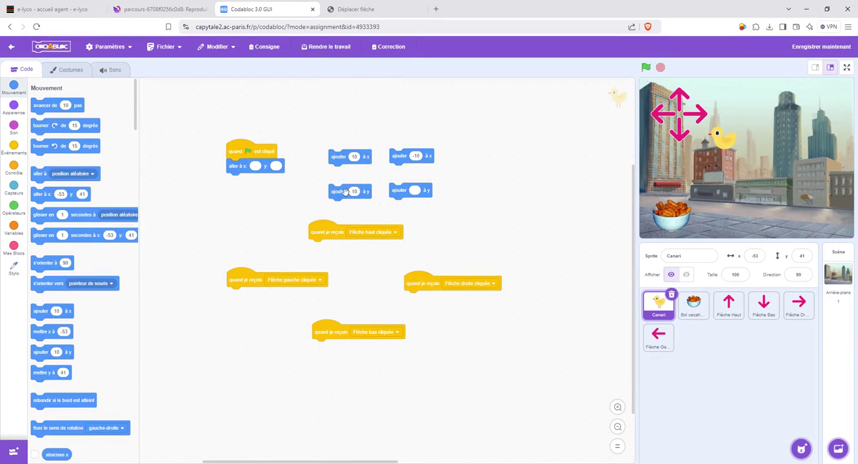Delete the Canari sprite with trash icon

[672, 295]
